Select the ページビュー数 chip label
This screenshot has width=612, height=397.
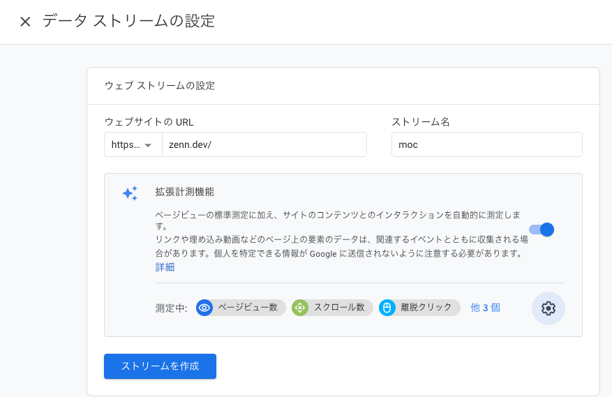248,308
